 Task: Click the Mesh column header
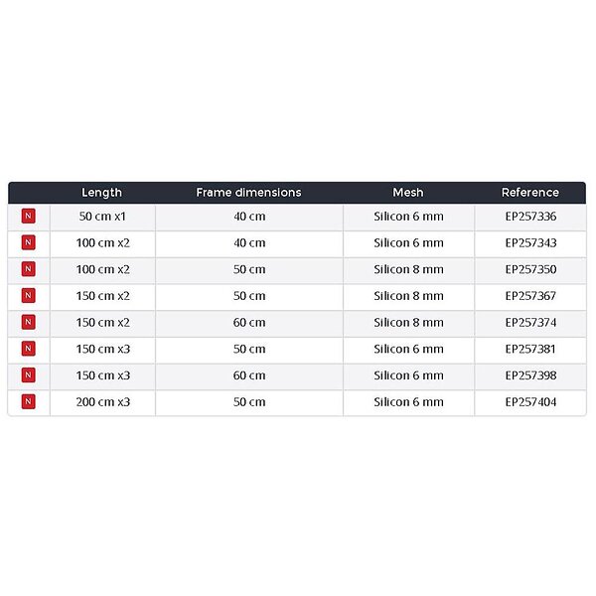click(408, 193)
